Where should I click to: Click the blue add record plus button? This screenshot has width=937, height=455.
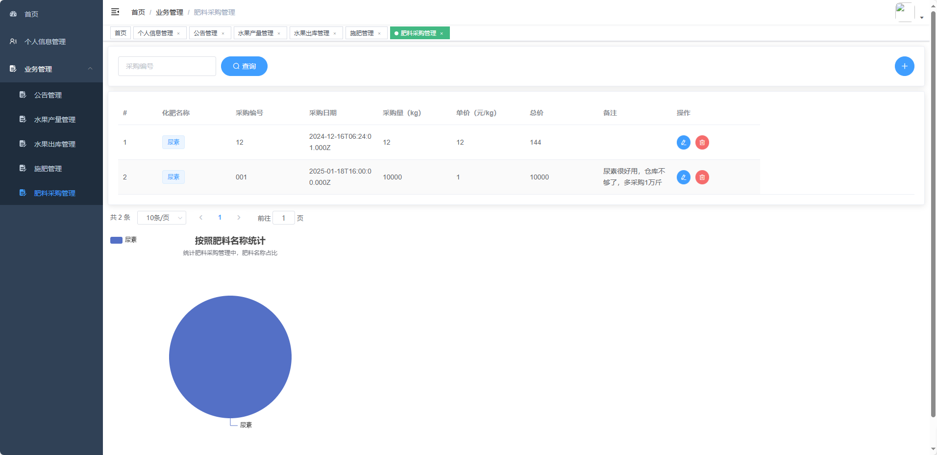pyautogui.click(x=904, y=66)
